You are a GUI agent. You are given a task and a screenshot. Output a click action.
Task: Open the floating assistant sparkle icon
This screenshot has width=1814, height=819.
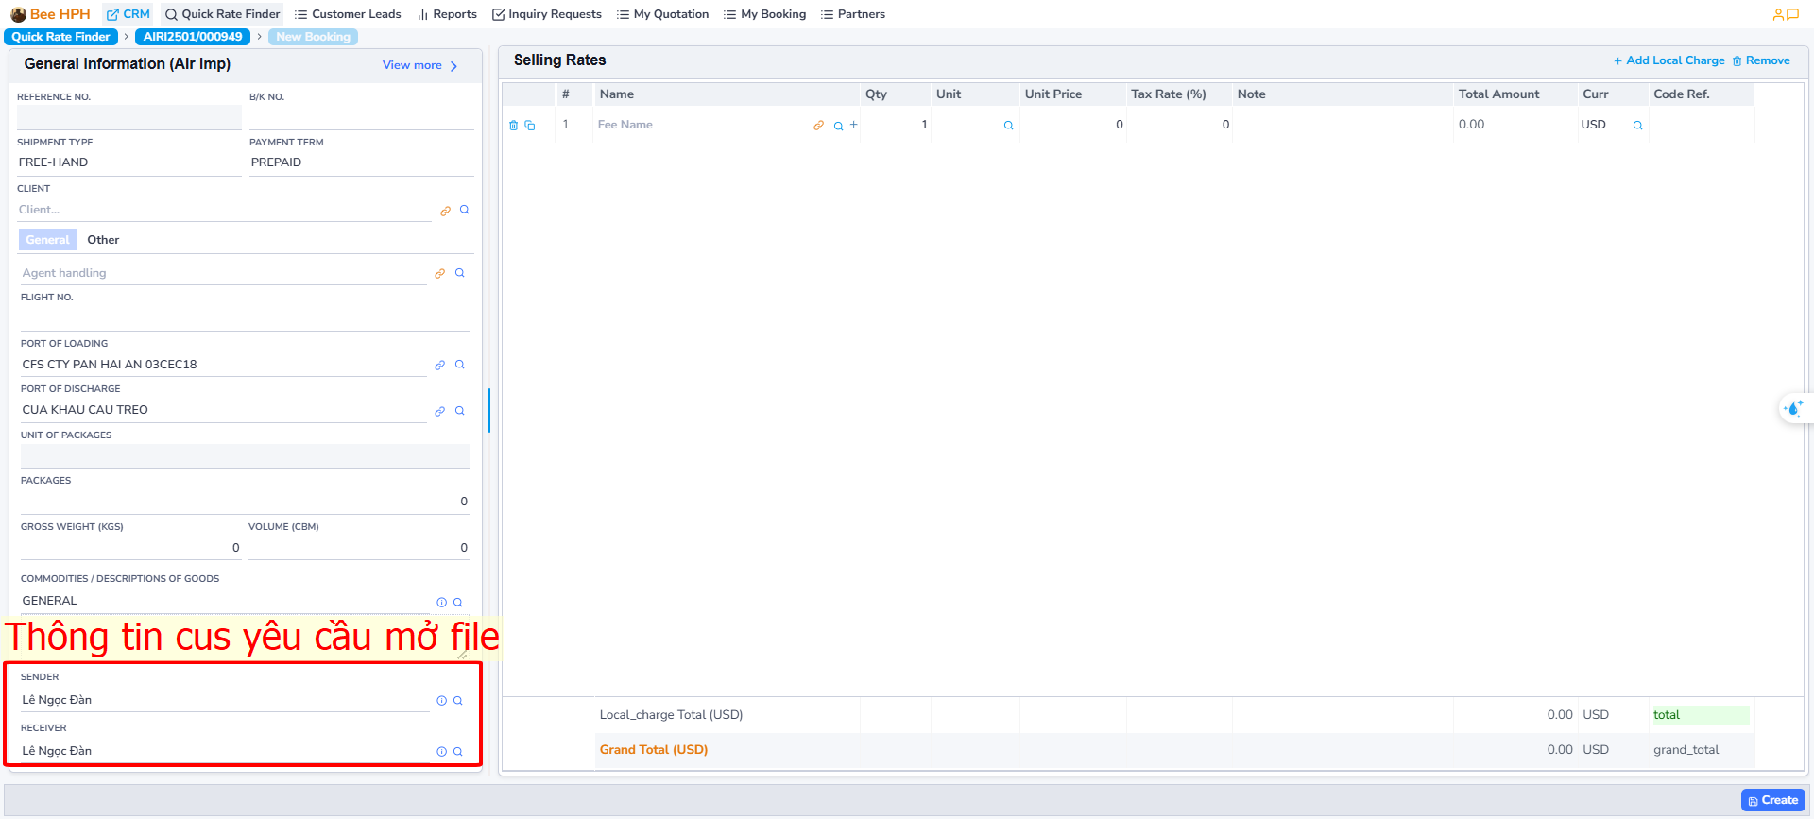1793,409
